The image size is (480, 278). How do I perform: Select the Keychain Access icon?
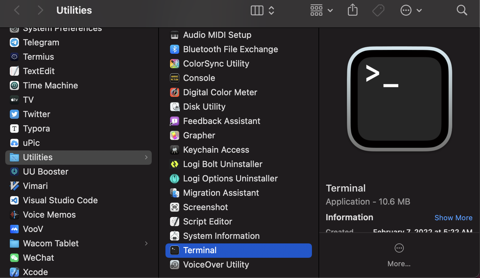175,150
